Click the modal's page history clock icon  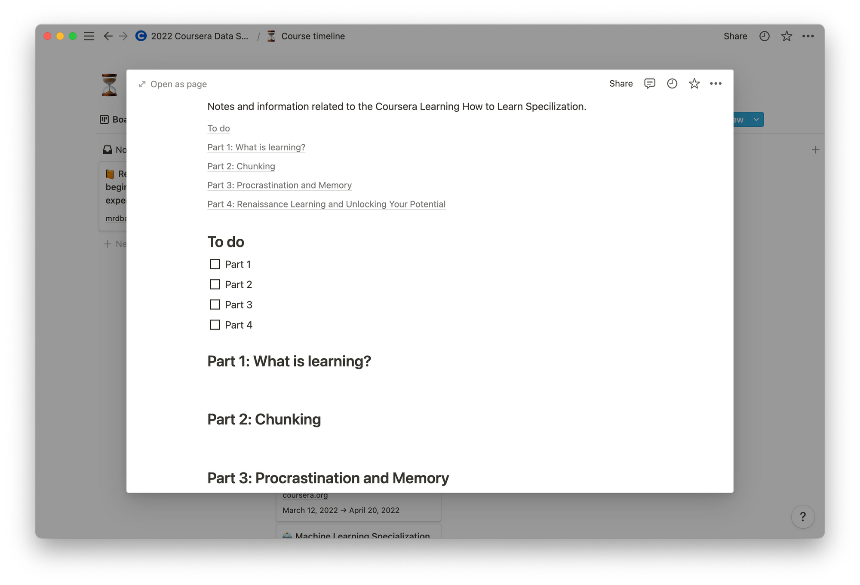pos(672,83)
